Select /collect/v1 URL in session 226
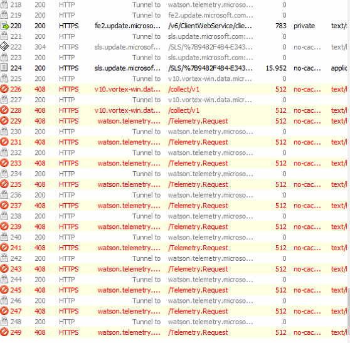This screenshot has width=350, height=343. [184, 89]
